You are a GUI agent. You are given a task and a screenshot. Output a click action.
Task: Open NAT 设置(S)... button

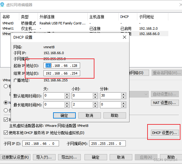point(165,103)
